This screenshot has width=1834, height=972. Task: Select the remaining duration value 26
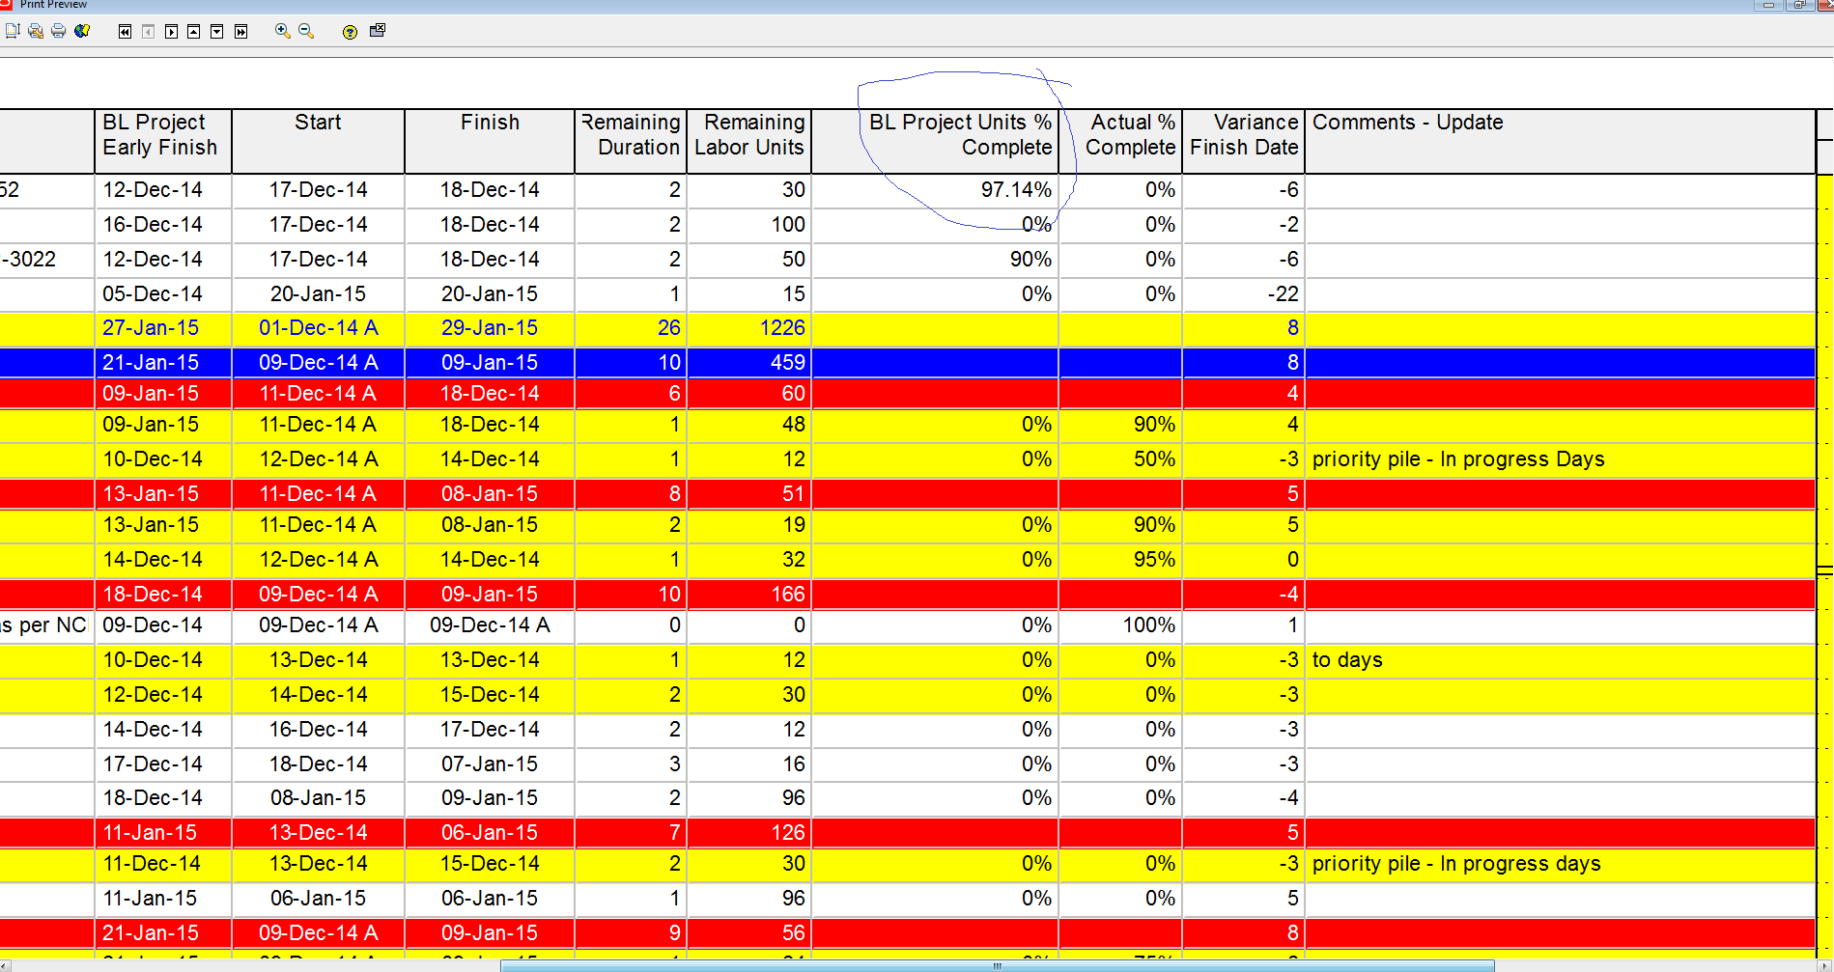[x=631, y=328]
